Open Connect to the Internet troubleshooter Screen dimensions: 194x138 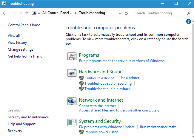point(98,106)
